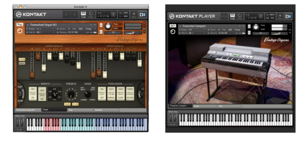
Task: Switch to Amp tab in Kontakt 4
Action: [81, 110]
